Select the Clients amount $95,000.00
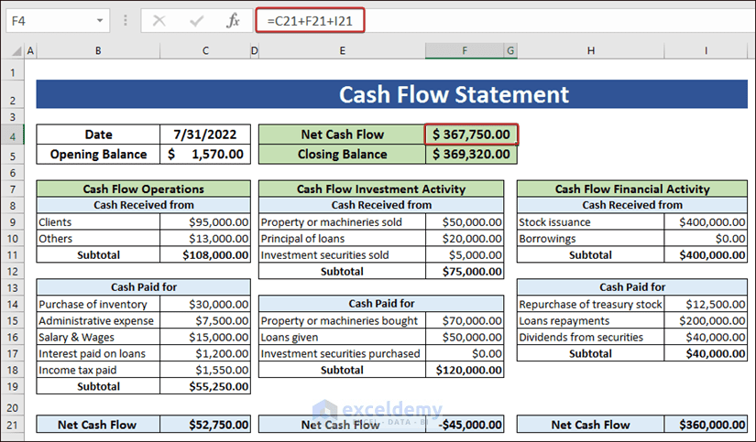756x442 pixels. [x=205, y=222]
